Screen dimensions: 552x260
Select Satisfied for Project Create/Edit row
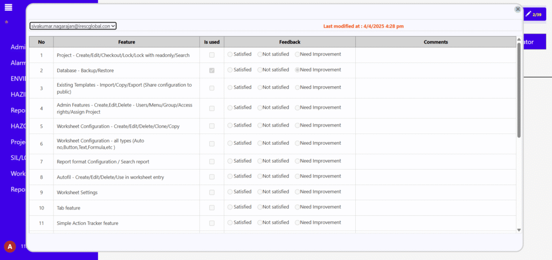pyautogui.click(x=231, y=54)
